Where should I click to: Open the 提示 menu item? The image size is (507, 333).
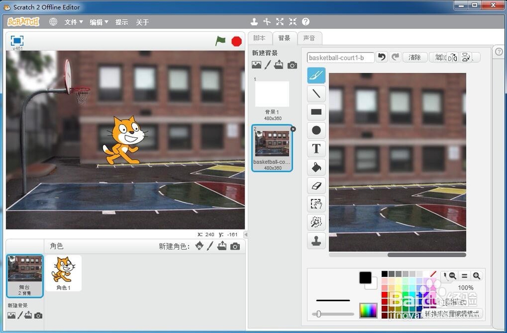pos(122,22)
